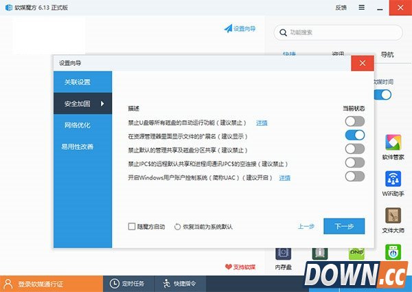Click the 当前状态 column header text
The image size is (412, 292).
tap(354, 109)
